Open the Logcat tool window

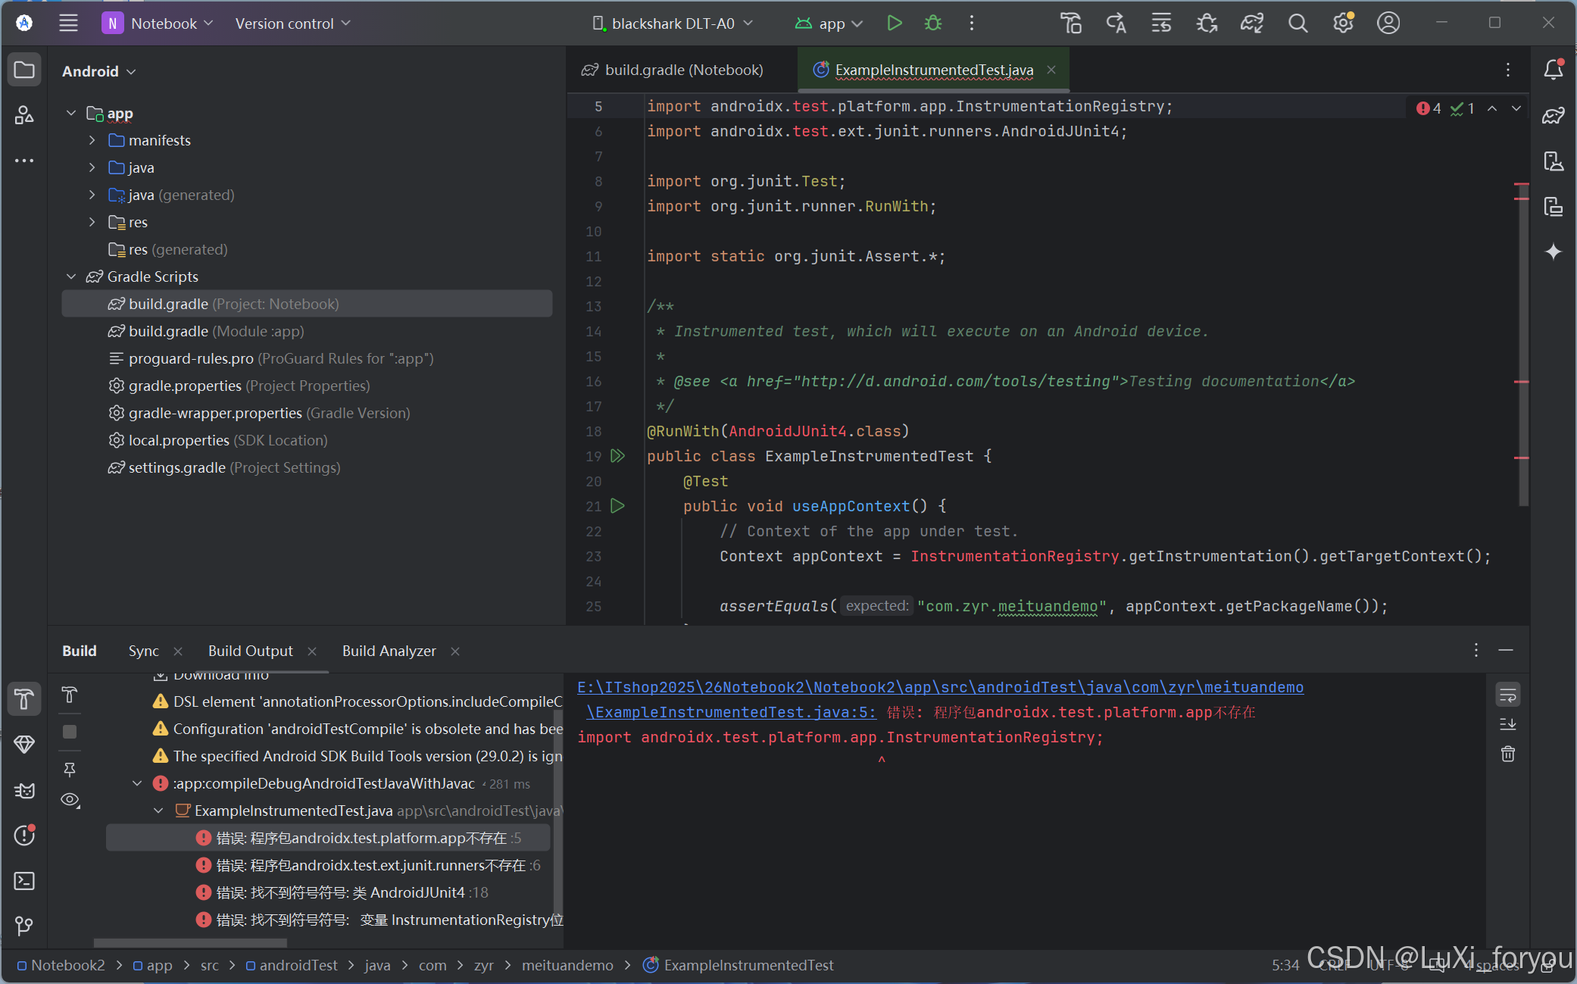click(24, 791)
